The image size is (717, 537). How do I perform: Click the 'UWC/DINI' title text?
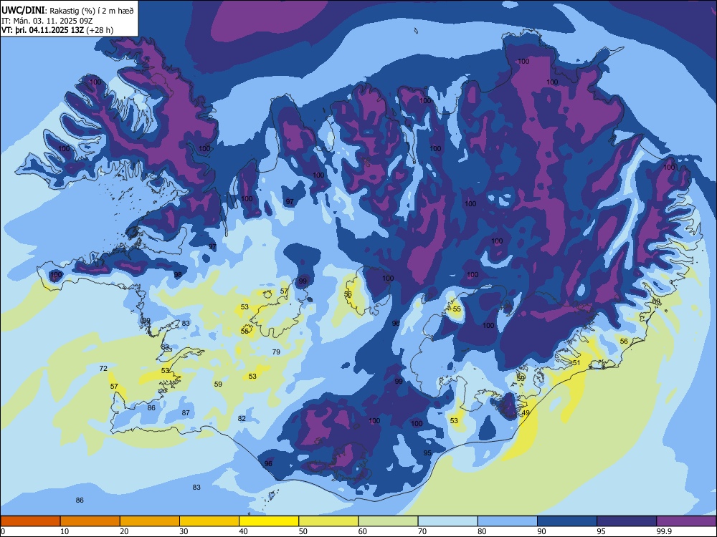point(23,10)
